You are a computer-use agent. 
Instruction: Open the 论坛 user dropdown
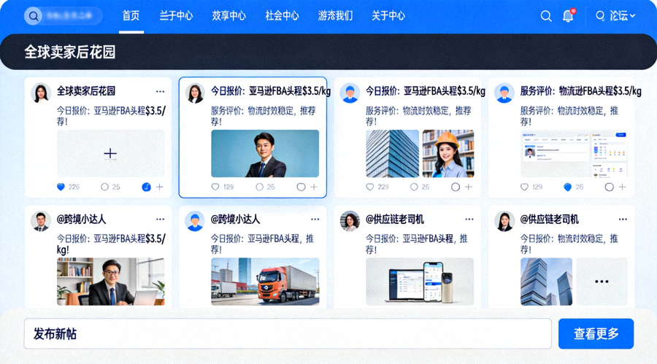tap(615, 16)
